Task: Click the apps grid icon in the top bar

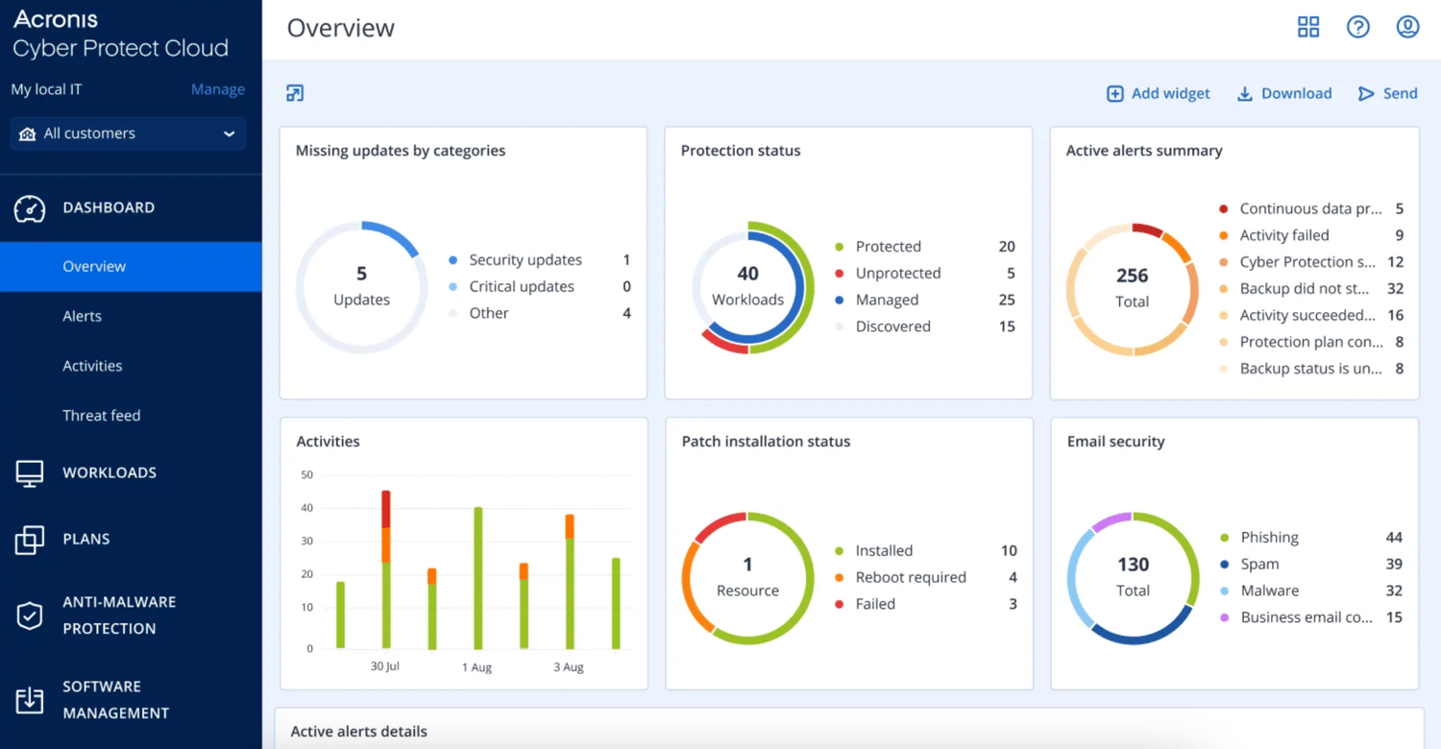Action: point(1308,27)
